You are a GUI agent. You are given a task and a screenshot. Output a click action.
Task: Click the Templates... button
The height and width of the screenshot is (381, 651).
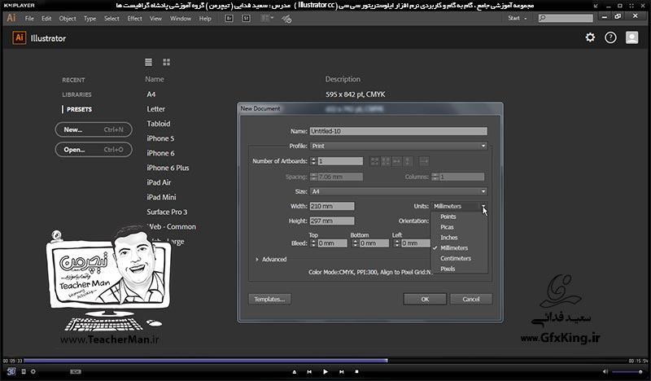(x=269, y=299)
